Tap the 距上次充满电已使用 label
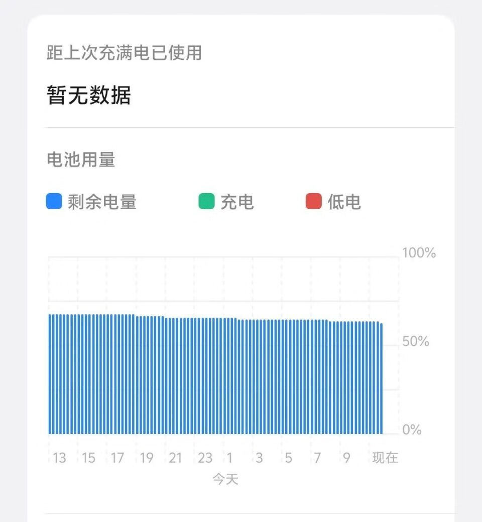482x522 pixels. point(124,53)
